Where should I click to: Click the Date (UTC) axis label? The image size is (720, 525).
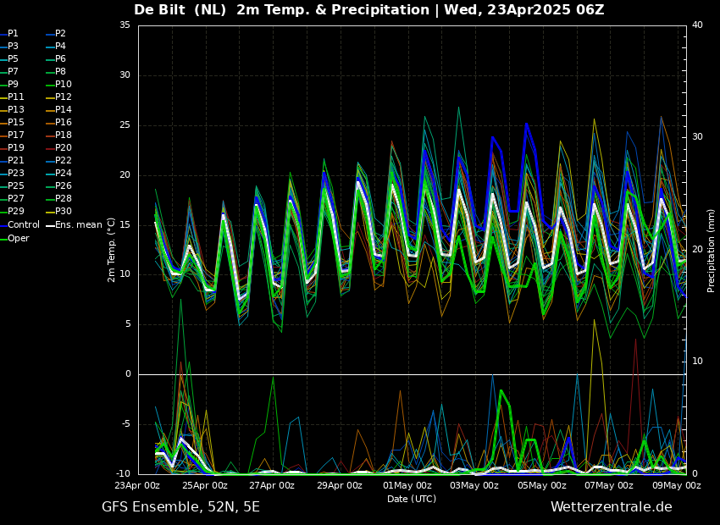[412, 499]
